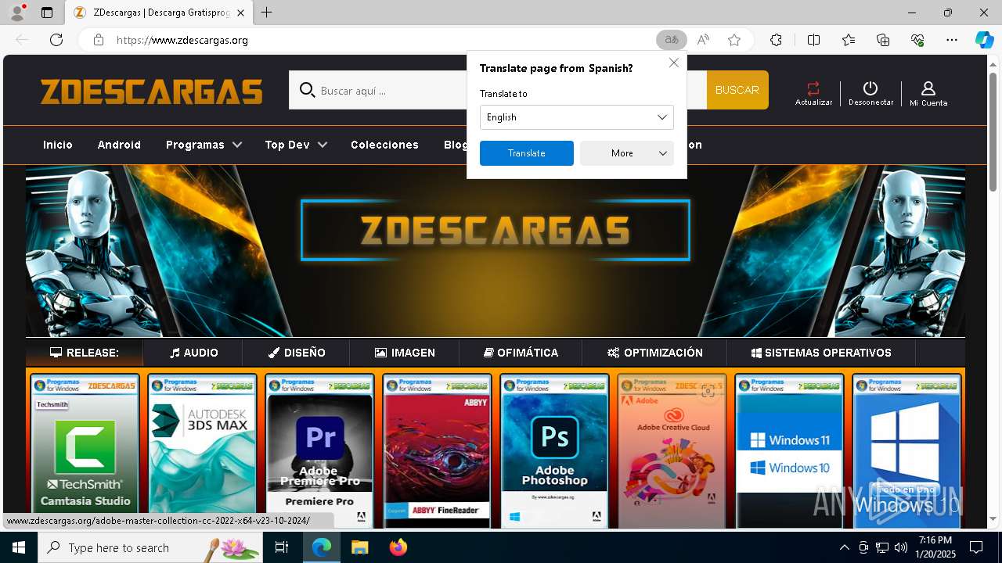Image resolution: width=1002 pixels, height=563 pixels.
Task: Click the ZDESCARGAS header logo
Action: point(152,91)
